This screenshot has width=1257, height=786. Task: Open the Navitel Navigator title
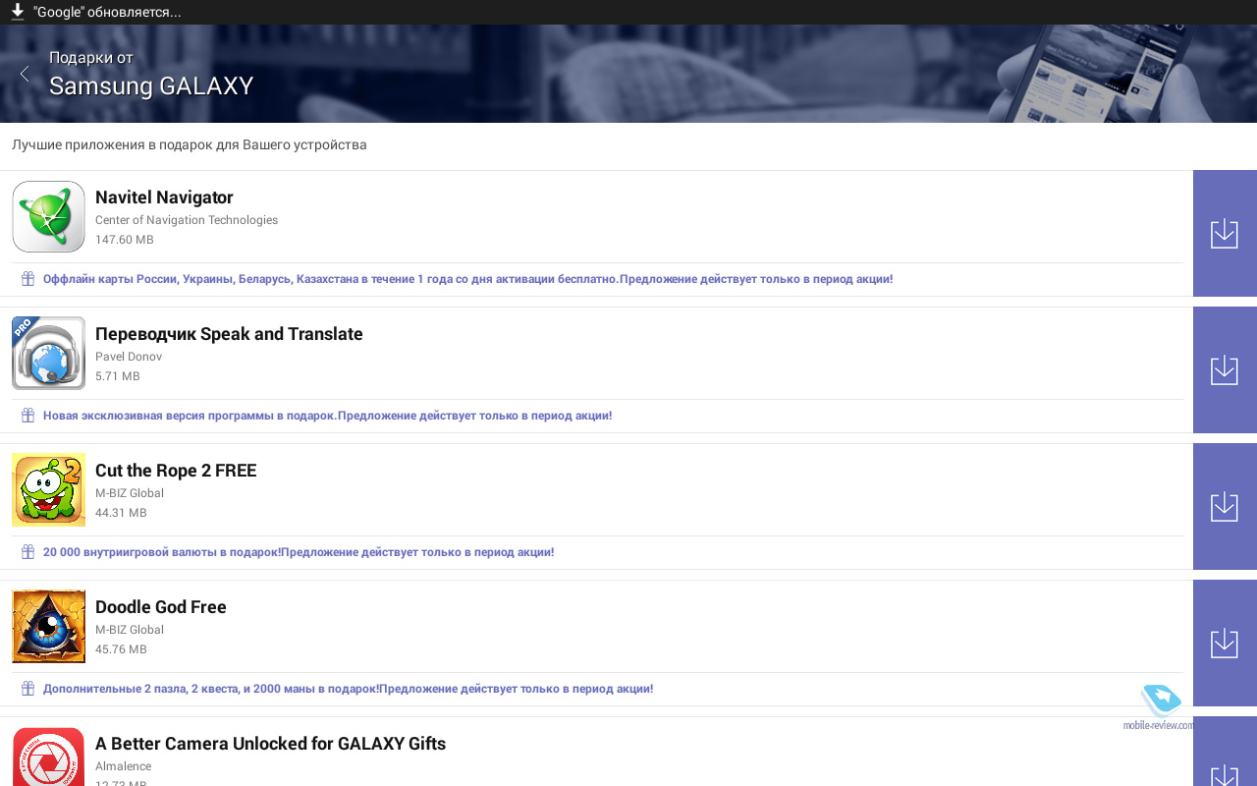(164, 197)
